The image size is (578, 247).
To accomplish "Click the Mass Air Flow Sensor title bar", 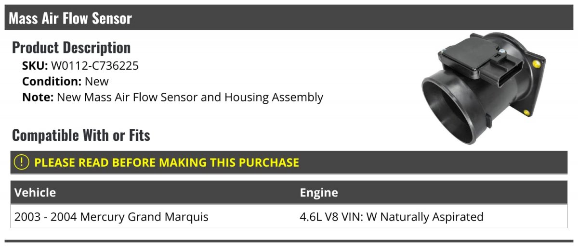I will 289,18.
